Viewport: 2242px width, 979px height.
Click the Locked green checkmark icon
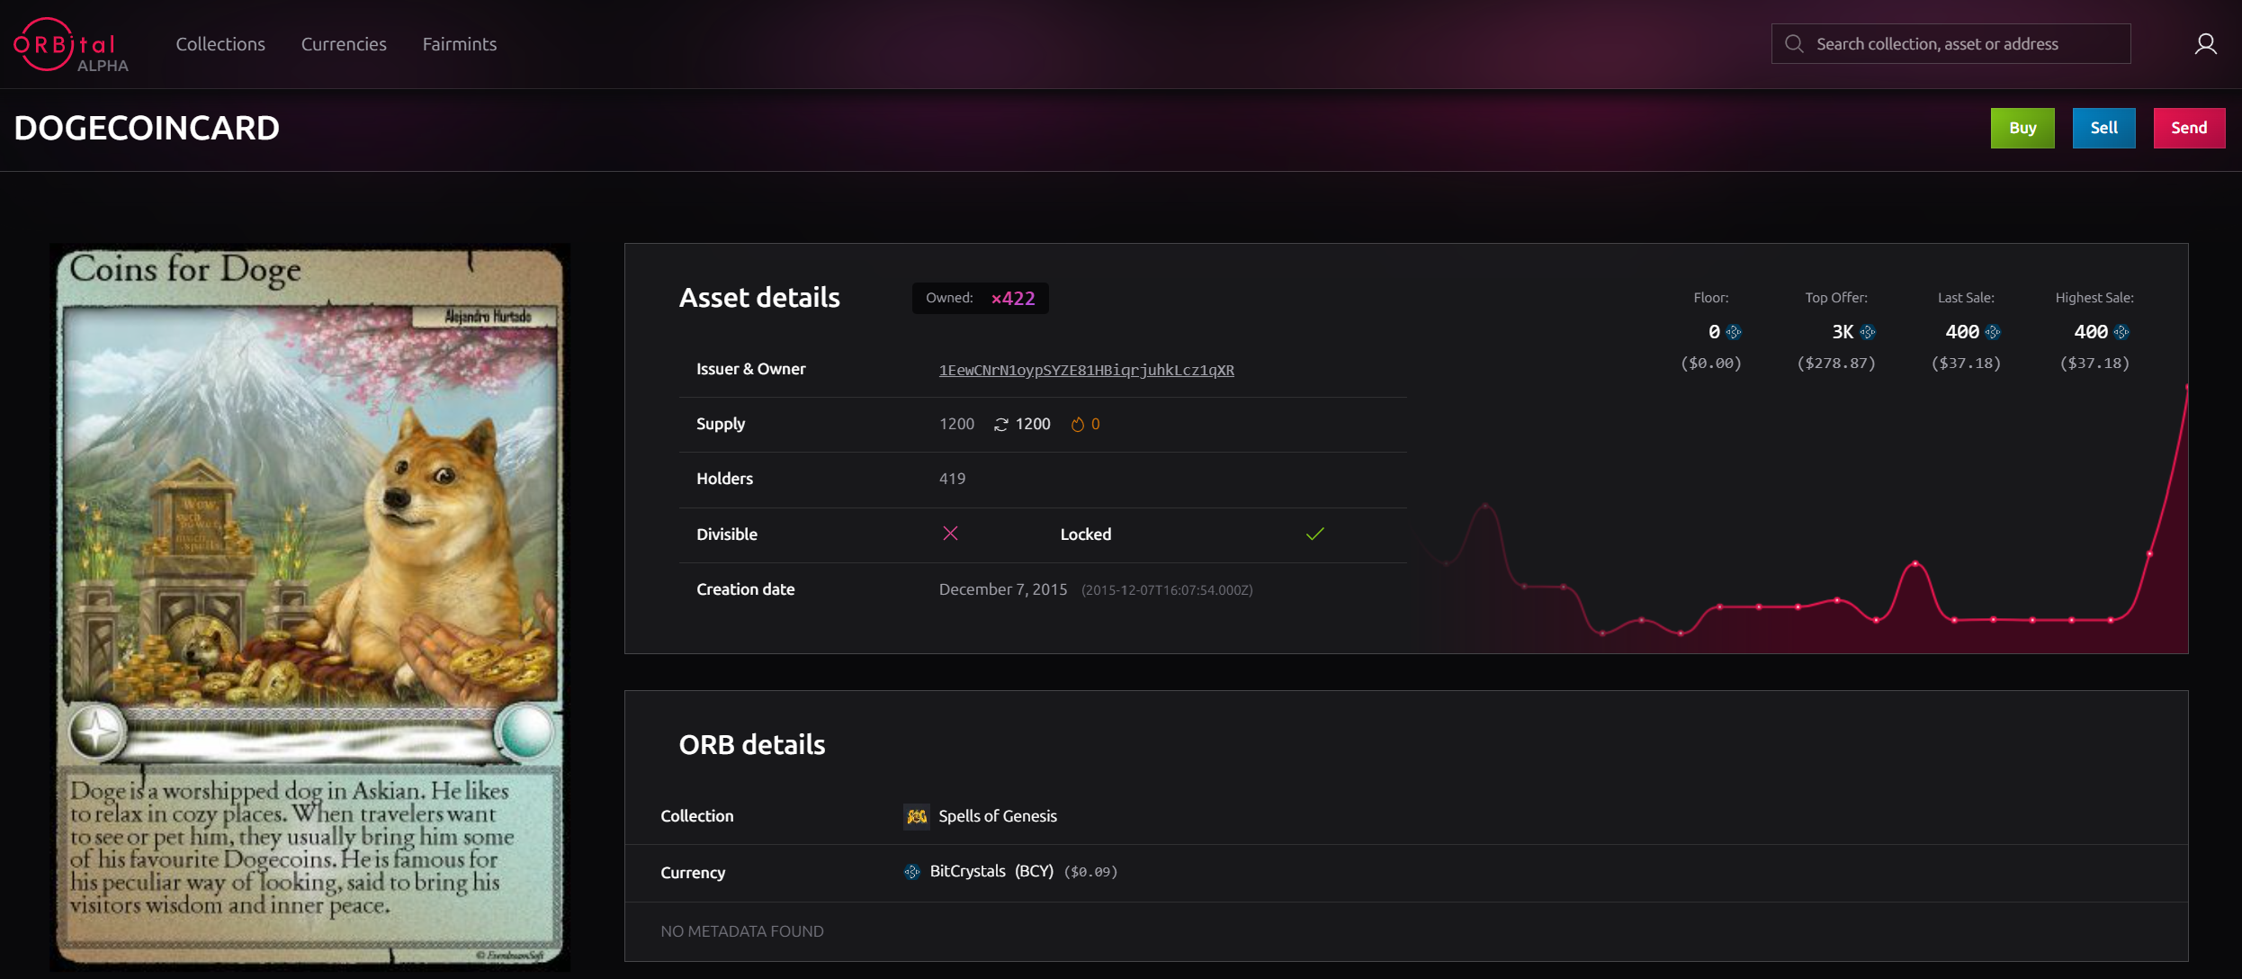pos(1314,534)
